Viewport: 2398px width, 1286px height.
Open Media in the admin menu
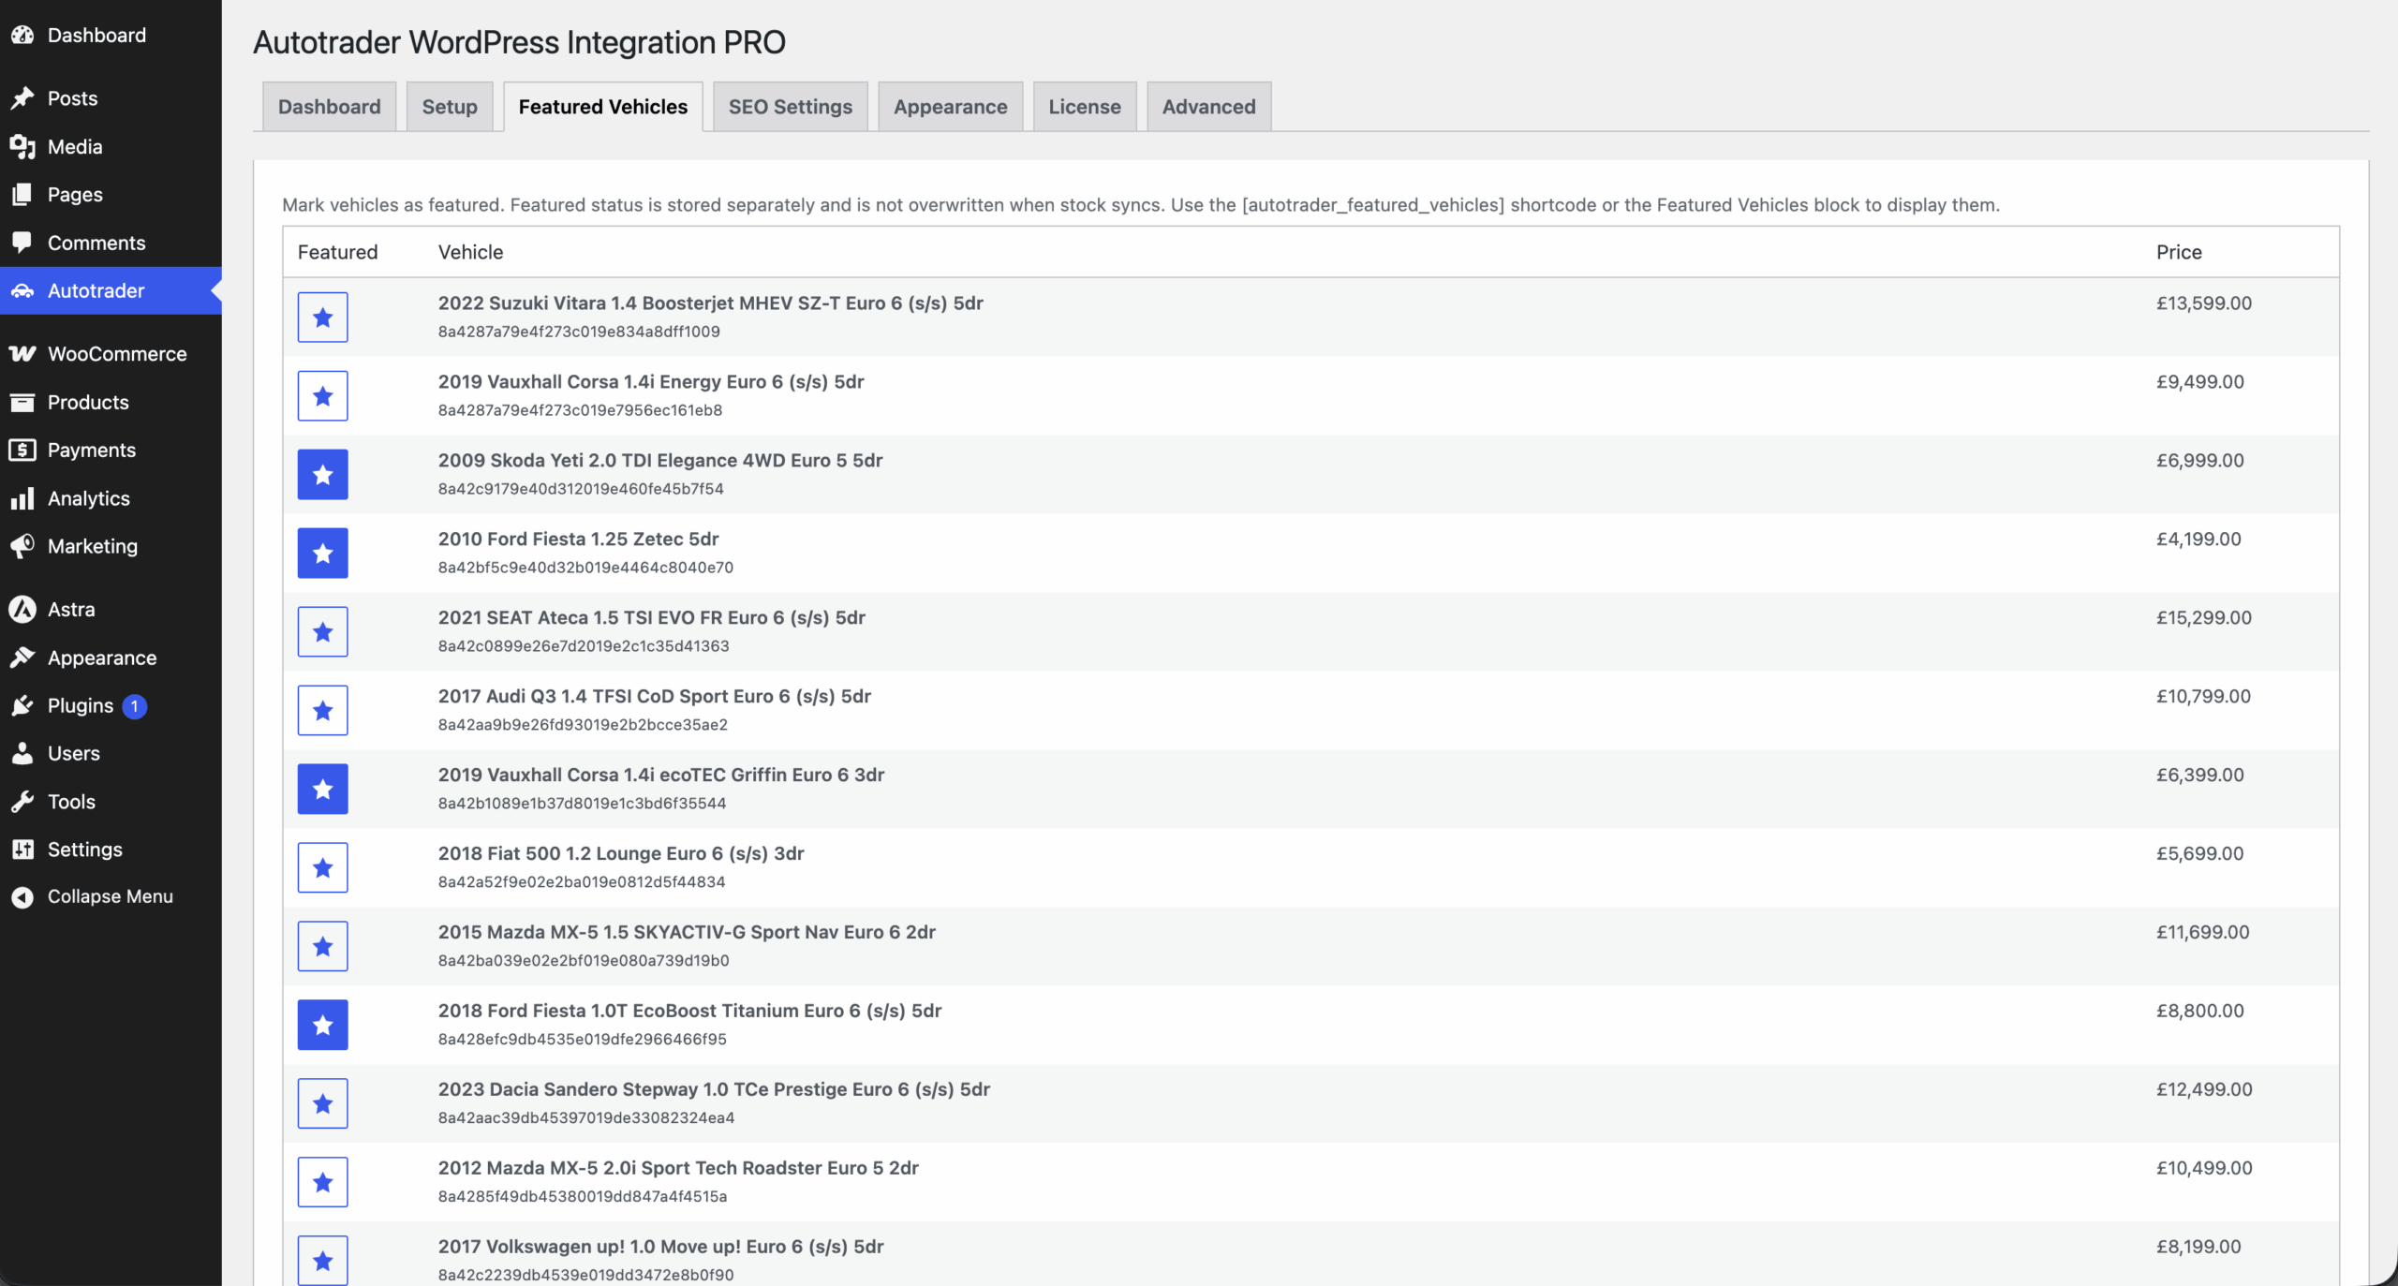pyautogui.click(x=111, y=147)
